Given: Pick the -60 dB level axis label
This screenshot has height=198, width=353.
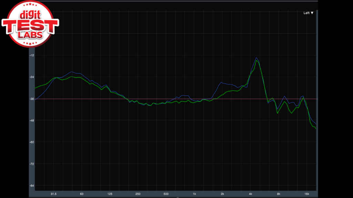Looking at the screenshot, I should [x=32, y=142].
